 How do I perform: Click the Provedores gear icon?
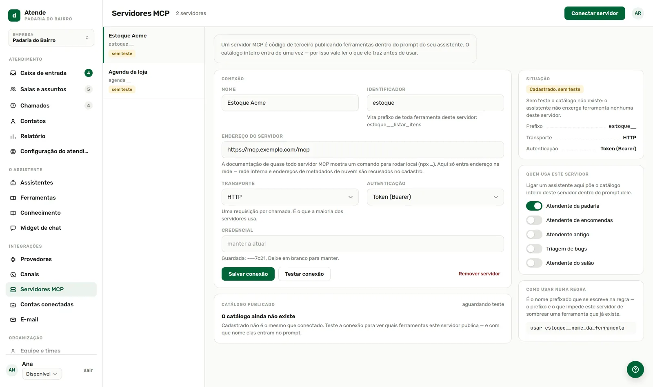13,259
